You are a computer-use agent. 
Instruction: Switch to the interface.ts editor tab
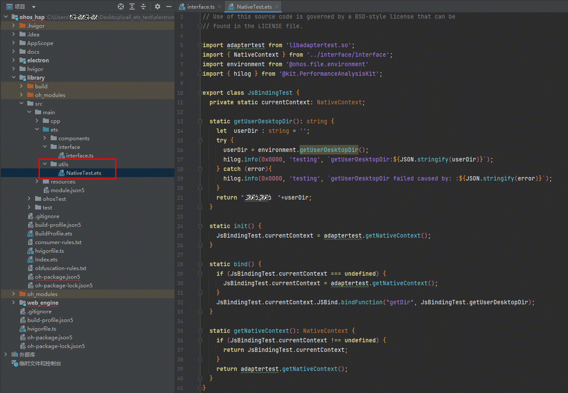point(201,6)
